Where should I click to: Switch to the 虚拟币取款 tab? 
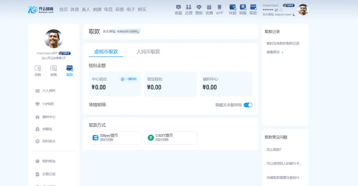(106, 52)
